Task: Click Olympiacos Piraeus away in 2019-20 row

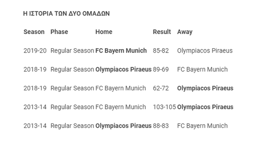Action: coord(205,51)
